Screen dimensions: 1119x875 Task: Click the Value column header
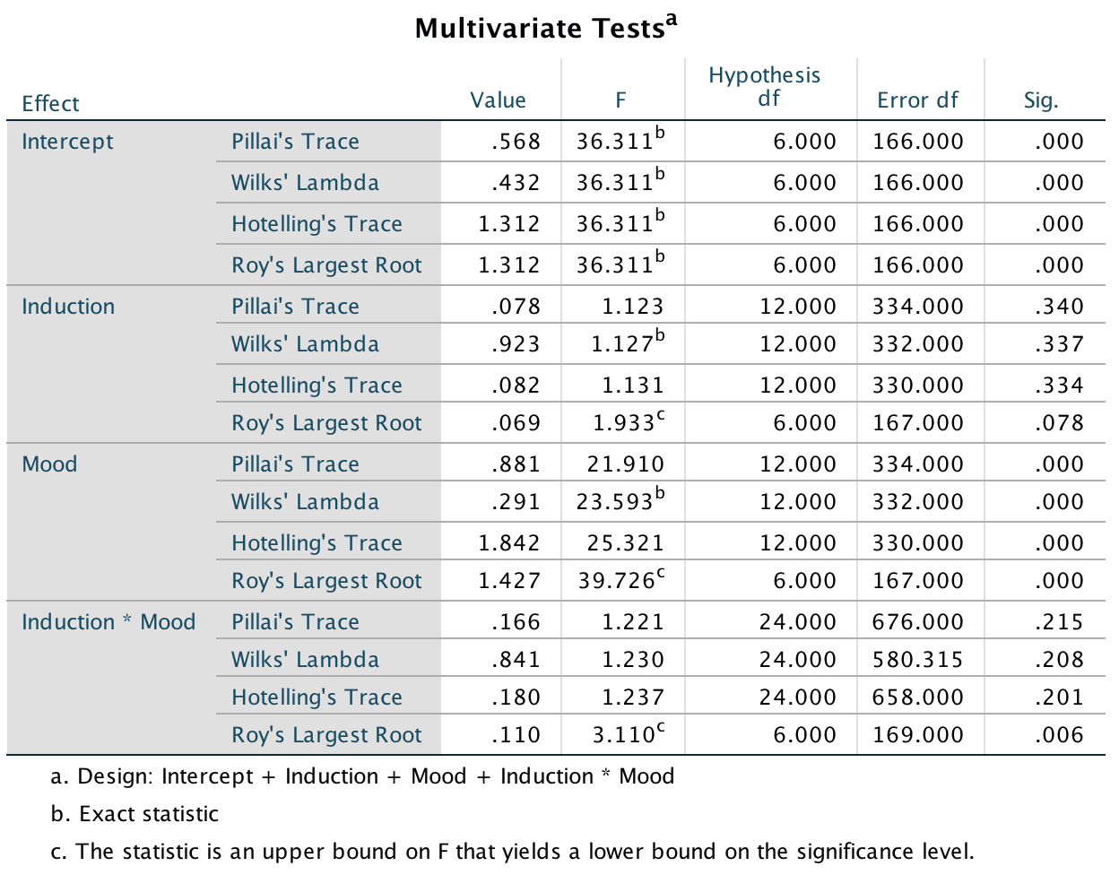coord(498,100)
